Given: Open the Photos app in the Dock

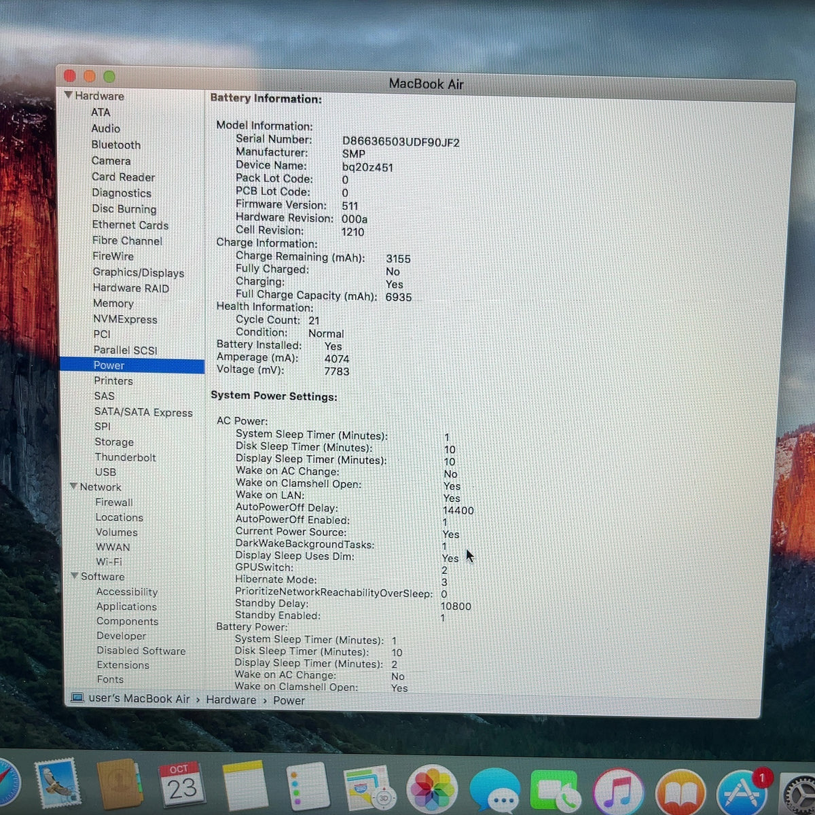Looking at the screenshot, I should [431, 790].
